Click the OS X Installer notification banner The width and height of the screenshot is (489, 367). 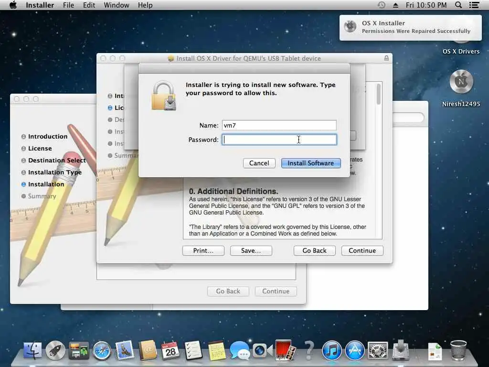coord(410,27)
